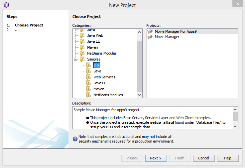The height and width of the screenshot is (168, 245).
Task: Click the disabled Finish button
Action: pos(180,158)
